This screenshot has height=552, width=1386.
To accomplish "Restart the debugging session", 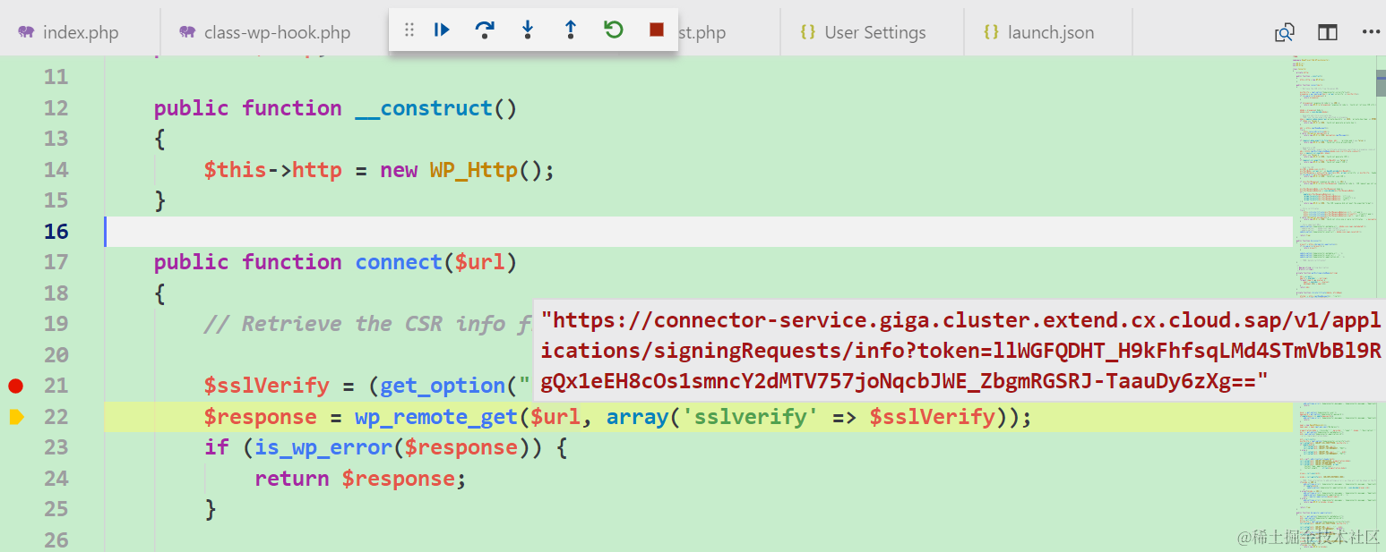I will click(x=613, y=30).
